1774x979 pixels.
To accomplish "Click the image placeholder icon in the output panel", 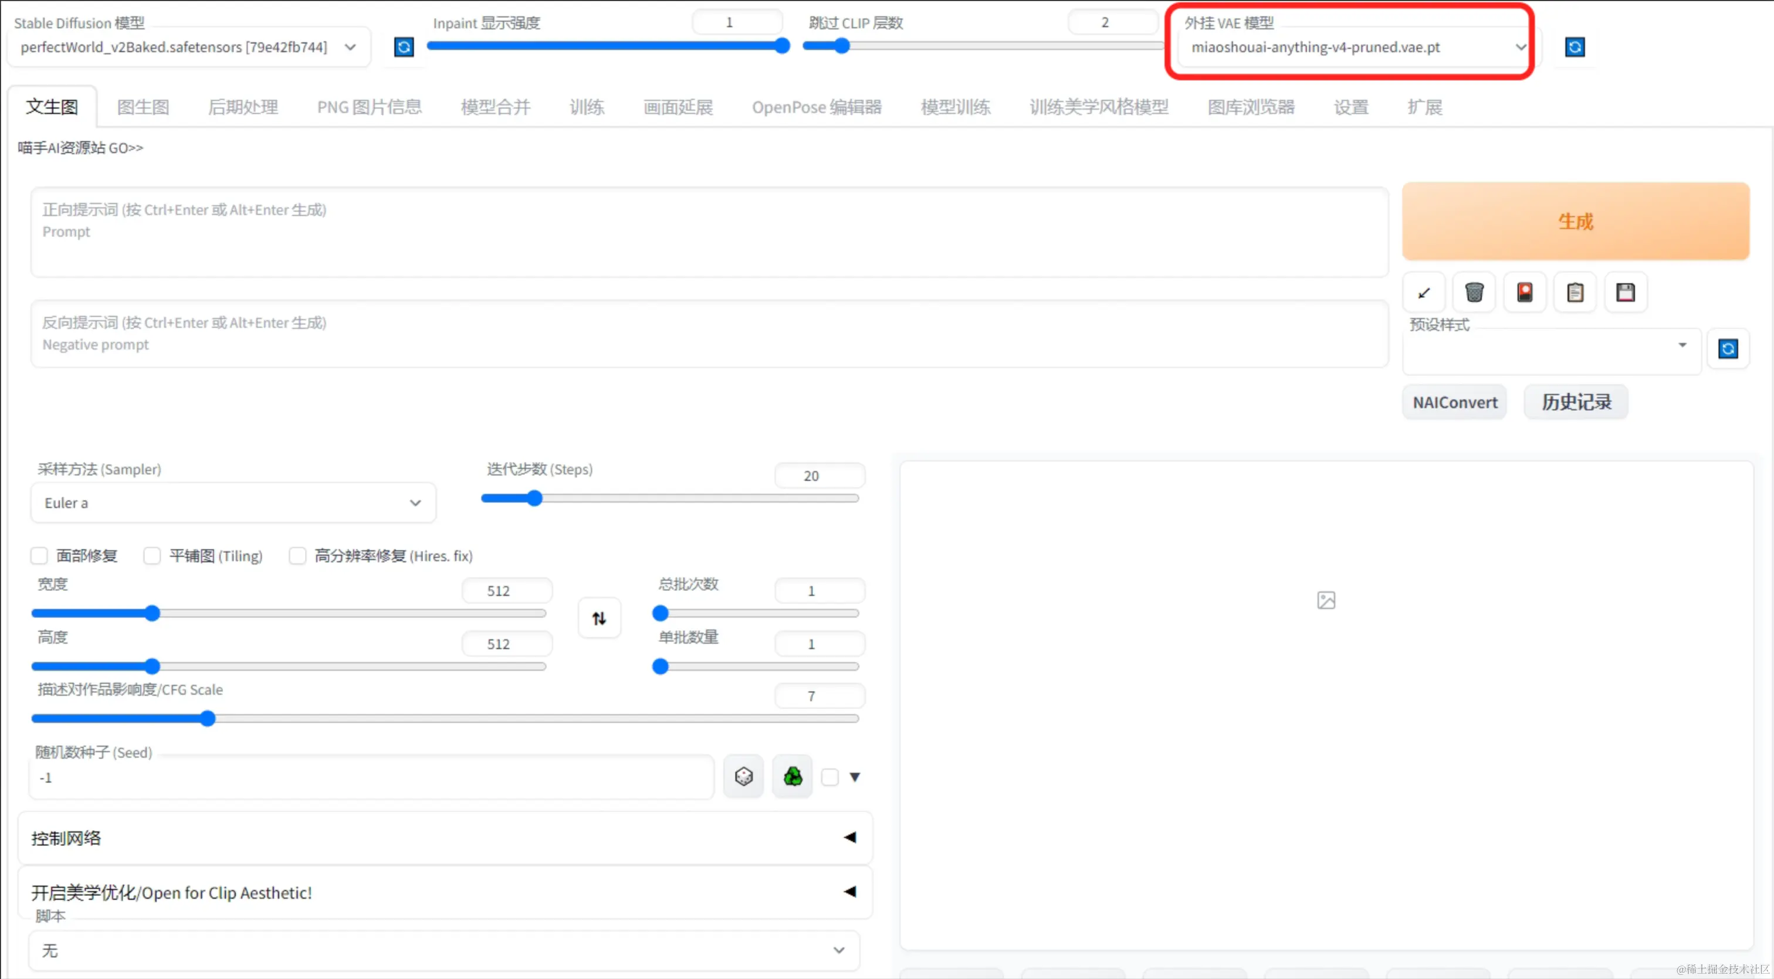I will (x=1326, y=600).
